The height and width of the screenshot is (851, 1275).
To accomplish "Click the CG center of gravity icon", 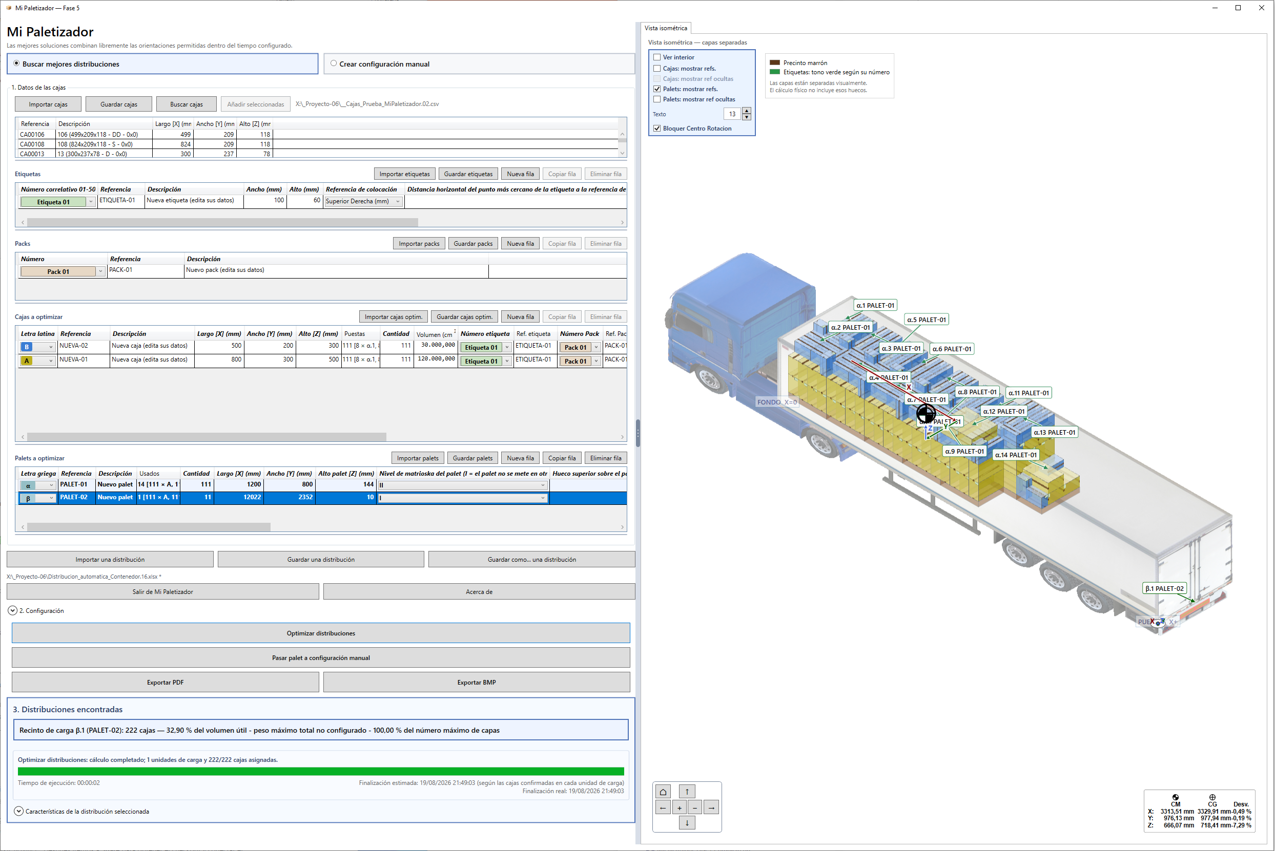I will (1212, 797).
